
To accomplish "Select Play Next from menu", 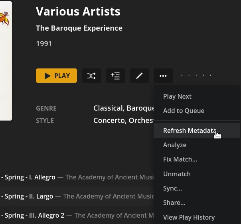I will (x=177, y=96).
